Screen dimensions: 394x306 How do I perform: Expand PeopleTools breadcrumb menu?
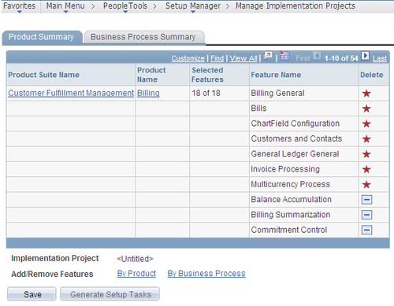tap(125, 6)
